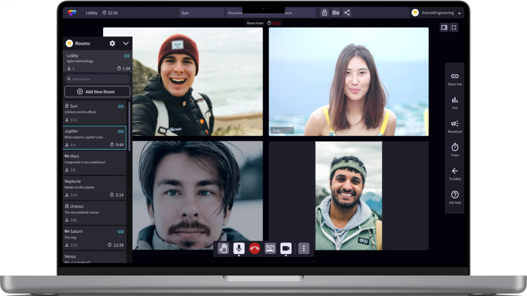Viewport: 527px width, 296px height.
Task: Hang up with the red phone button
Action: click(x=254, y=248)
